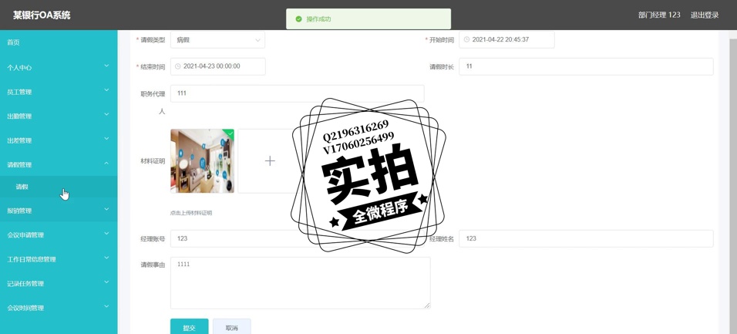
Task: Click the green checkmark on uploaded image
Action: click(x=229, y=133)
